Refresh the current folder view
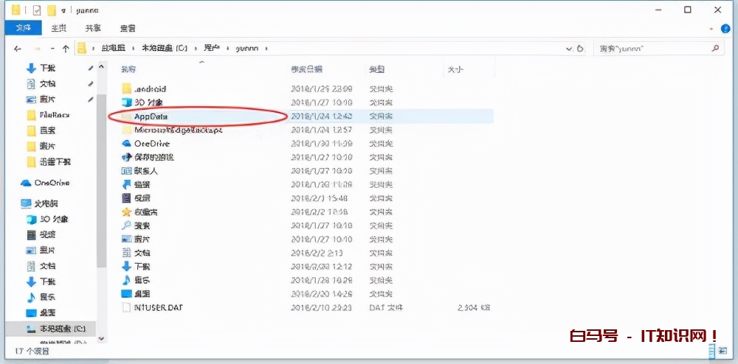 click(x=580, y=49)
